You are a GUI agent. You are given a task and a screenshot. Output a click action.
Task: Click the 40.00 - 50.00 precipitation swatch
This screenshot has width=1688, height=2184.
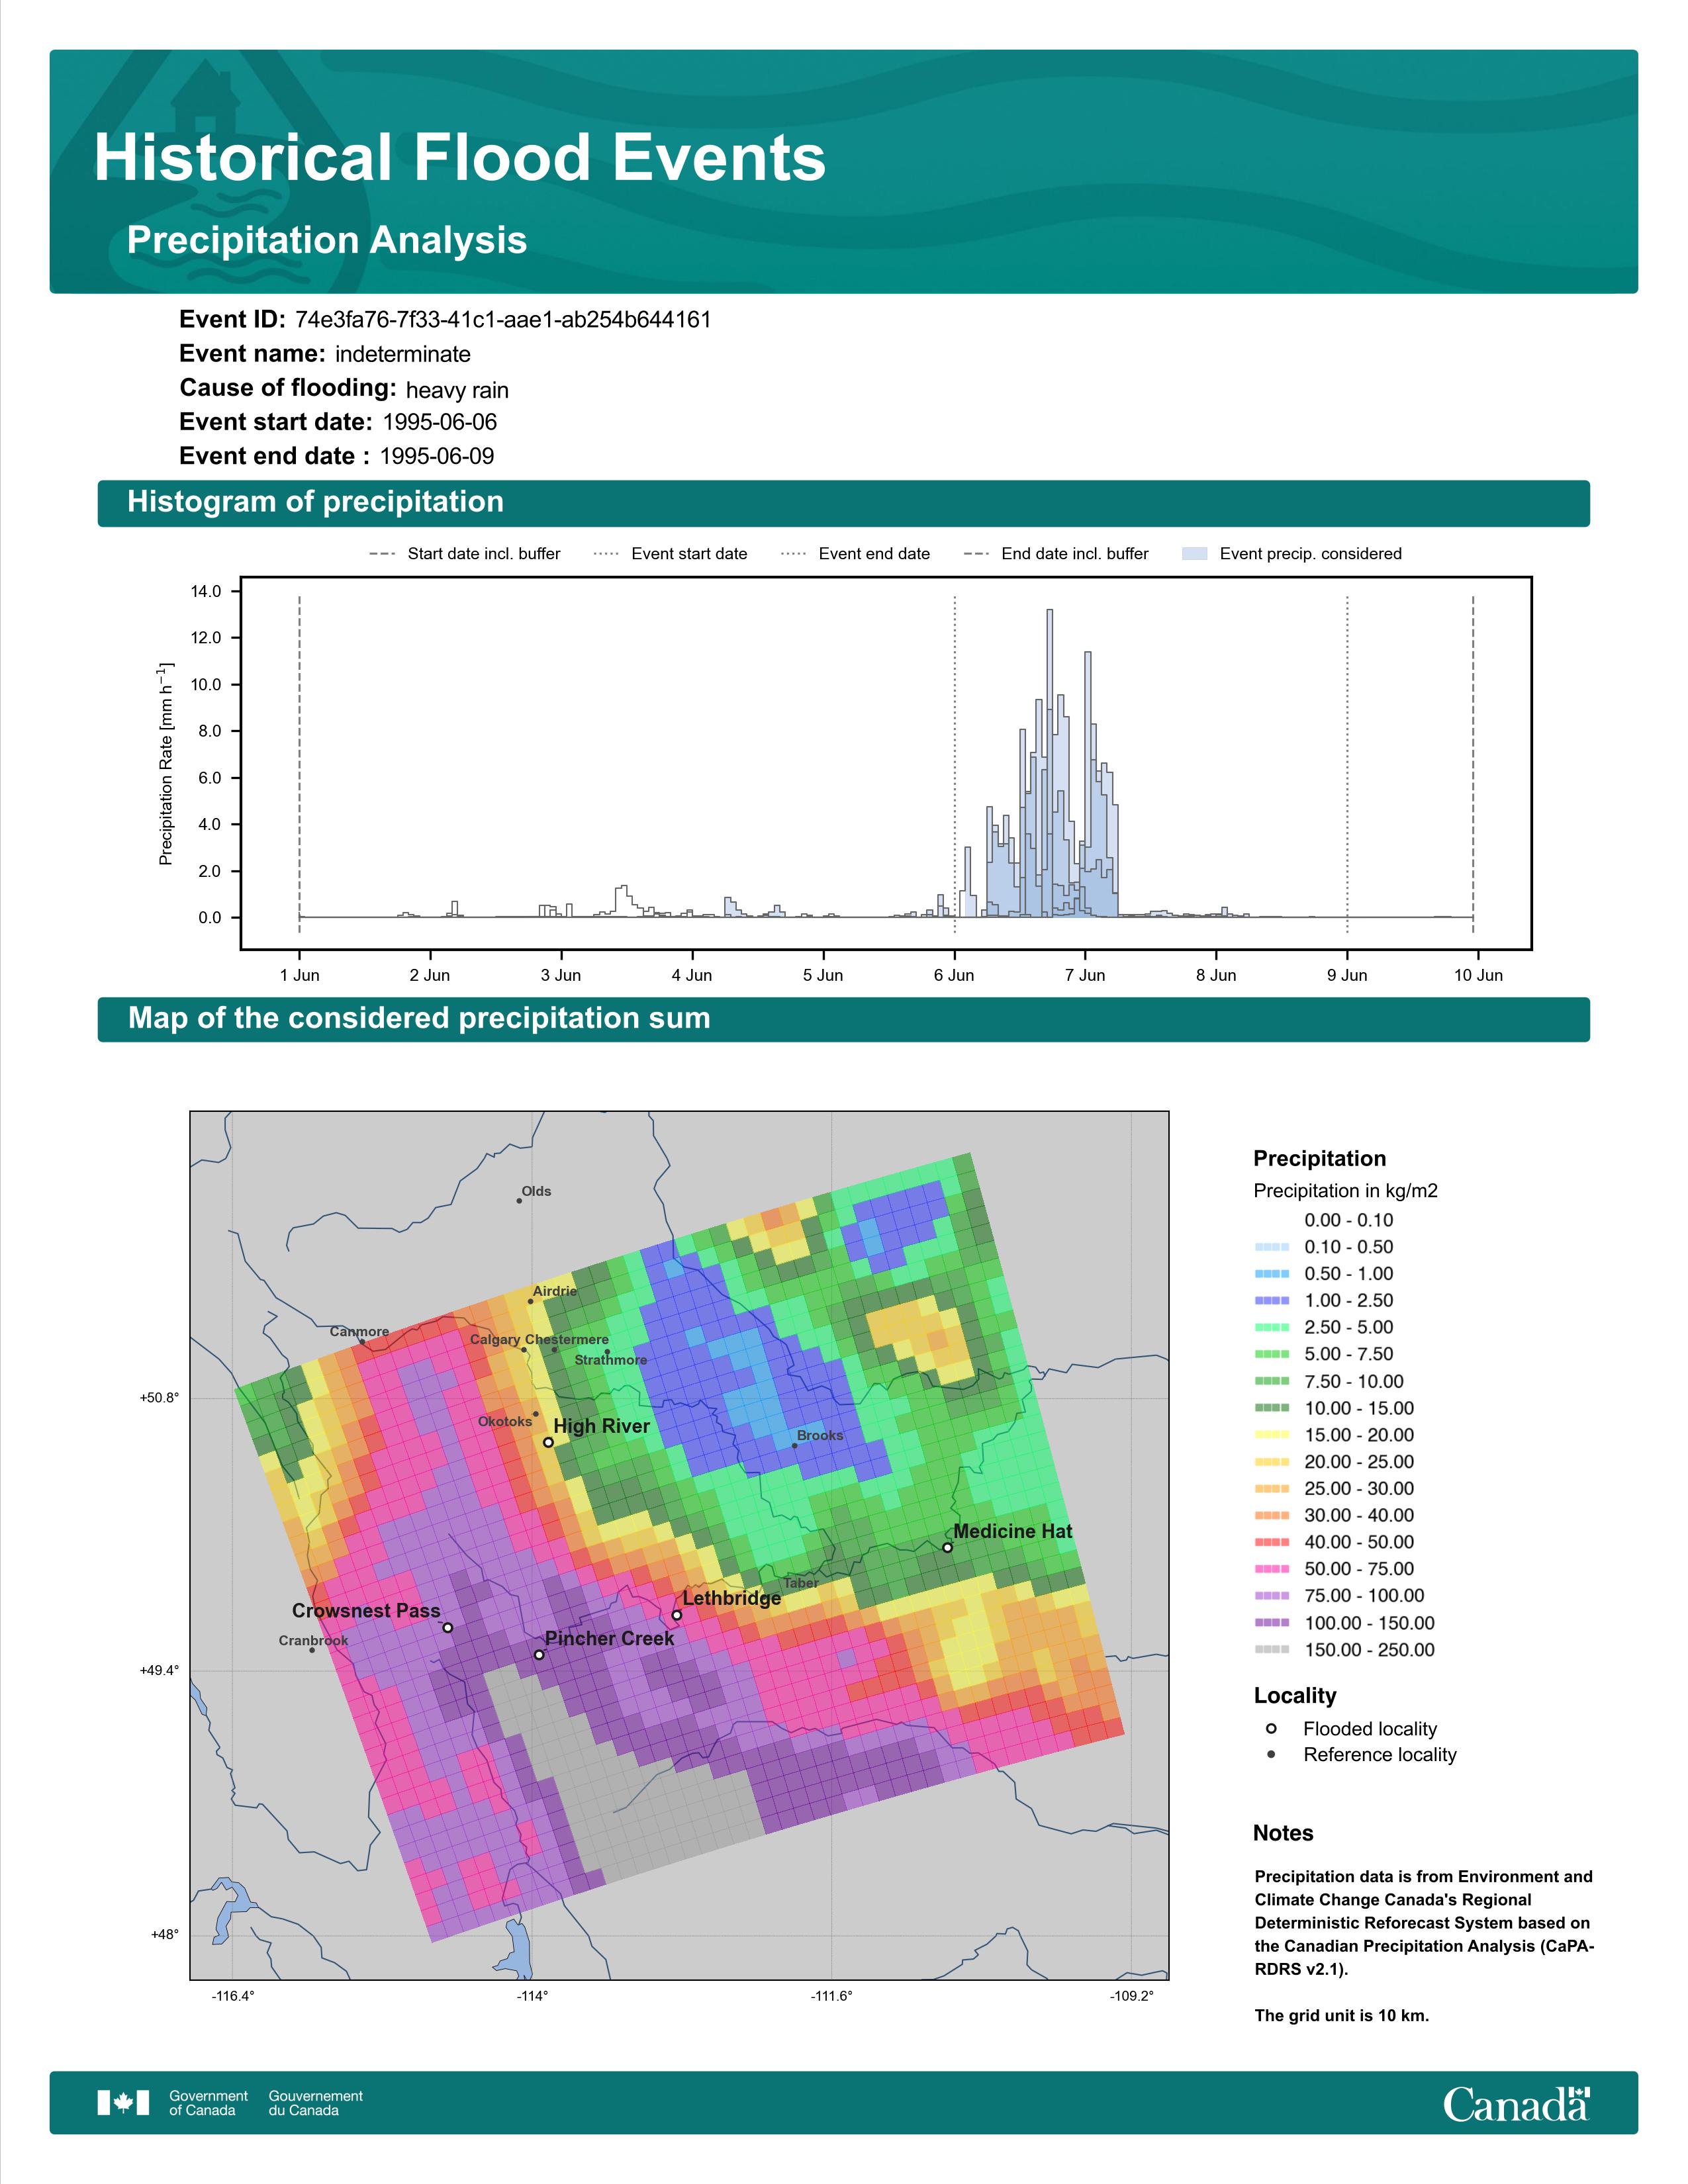pos(1272,1542)
